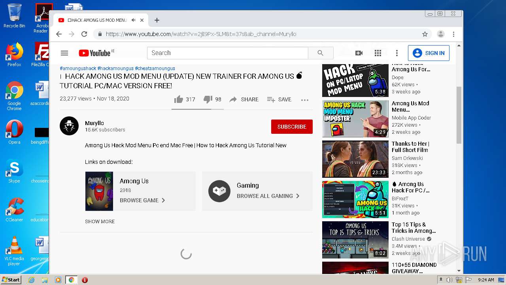Open Internet Explorer in taskbar
This screenshot has width=506, height=285.
coord(31,280)
